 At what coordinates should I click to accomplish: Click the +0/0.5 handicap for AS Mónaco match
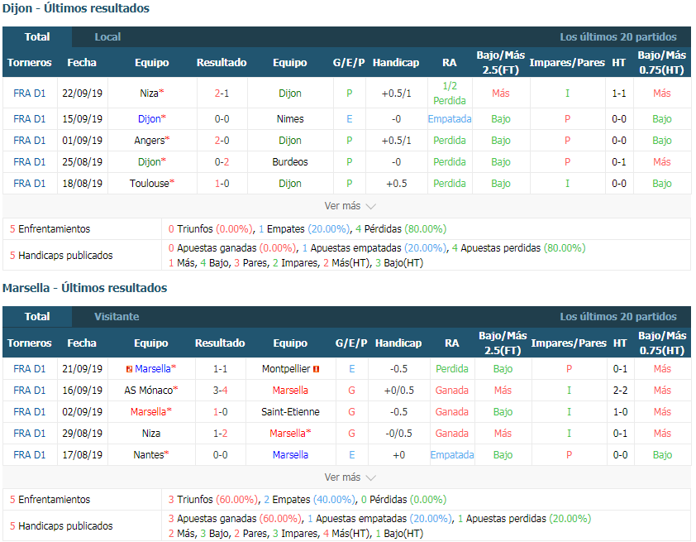pyautogui.click(x=398, y=391)
